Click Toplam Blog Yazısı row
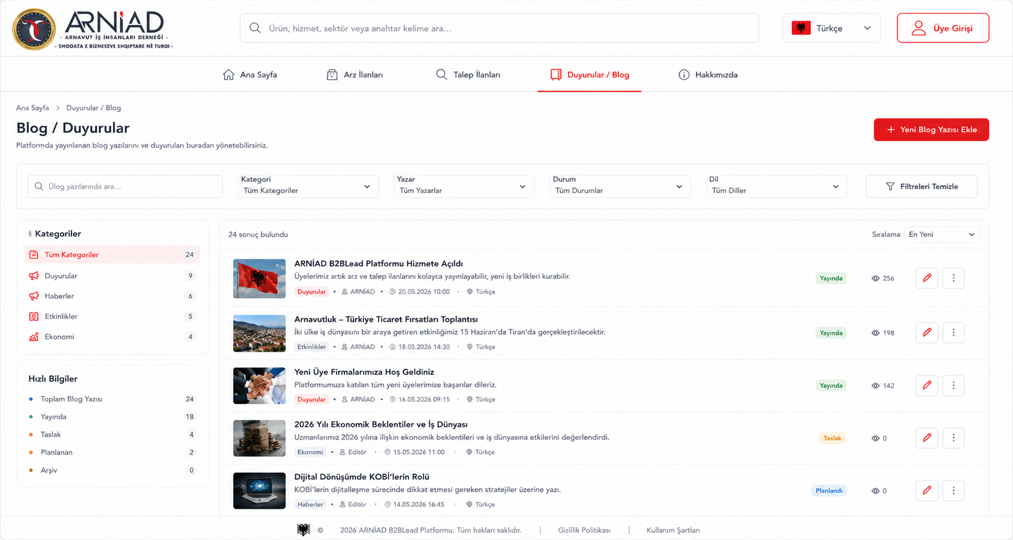 click(x=112, y=399)
